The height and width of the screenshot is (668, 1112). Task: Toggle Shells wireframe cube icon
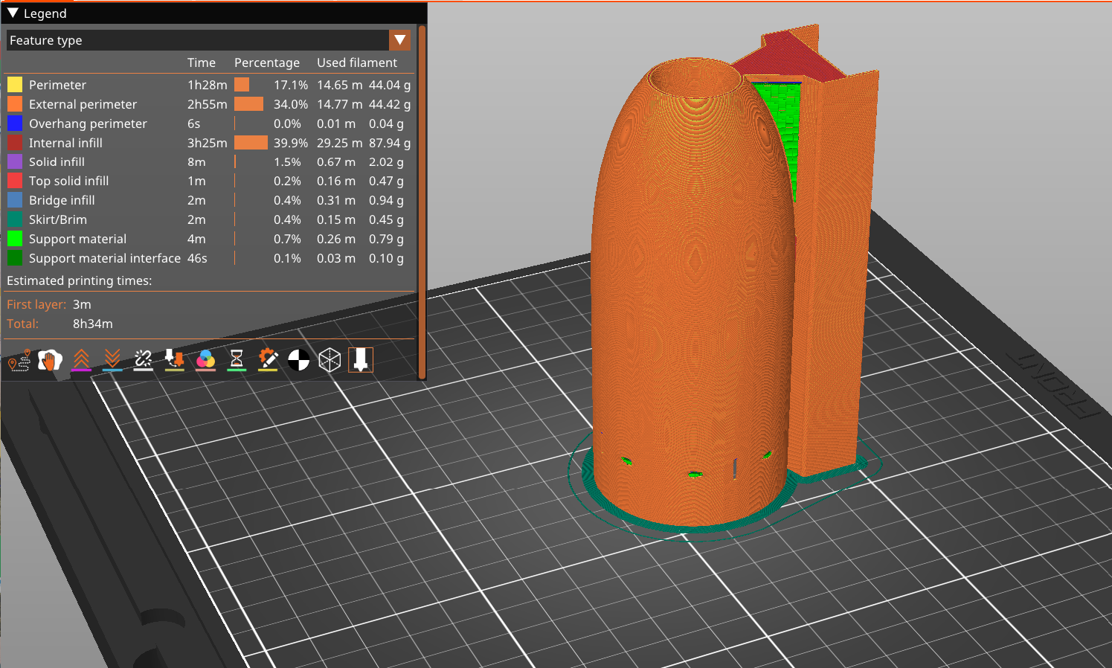330,361
